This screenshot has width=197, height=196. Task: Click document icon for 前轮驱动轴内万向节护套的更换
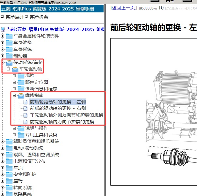25,122
